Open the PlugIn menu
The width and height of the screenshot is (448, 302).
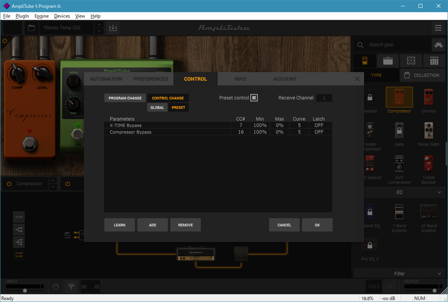pyautogui.click(x=22, y=16)
